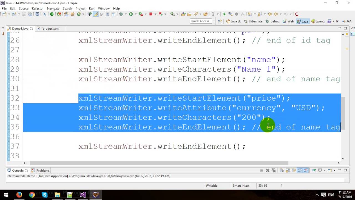Click Remove All Terminated Launches icon
The image size is (355, 200).
tap(274, 170)
